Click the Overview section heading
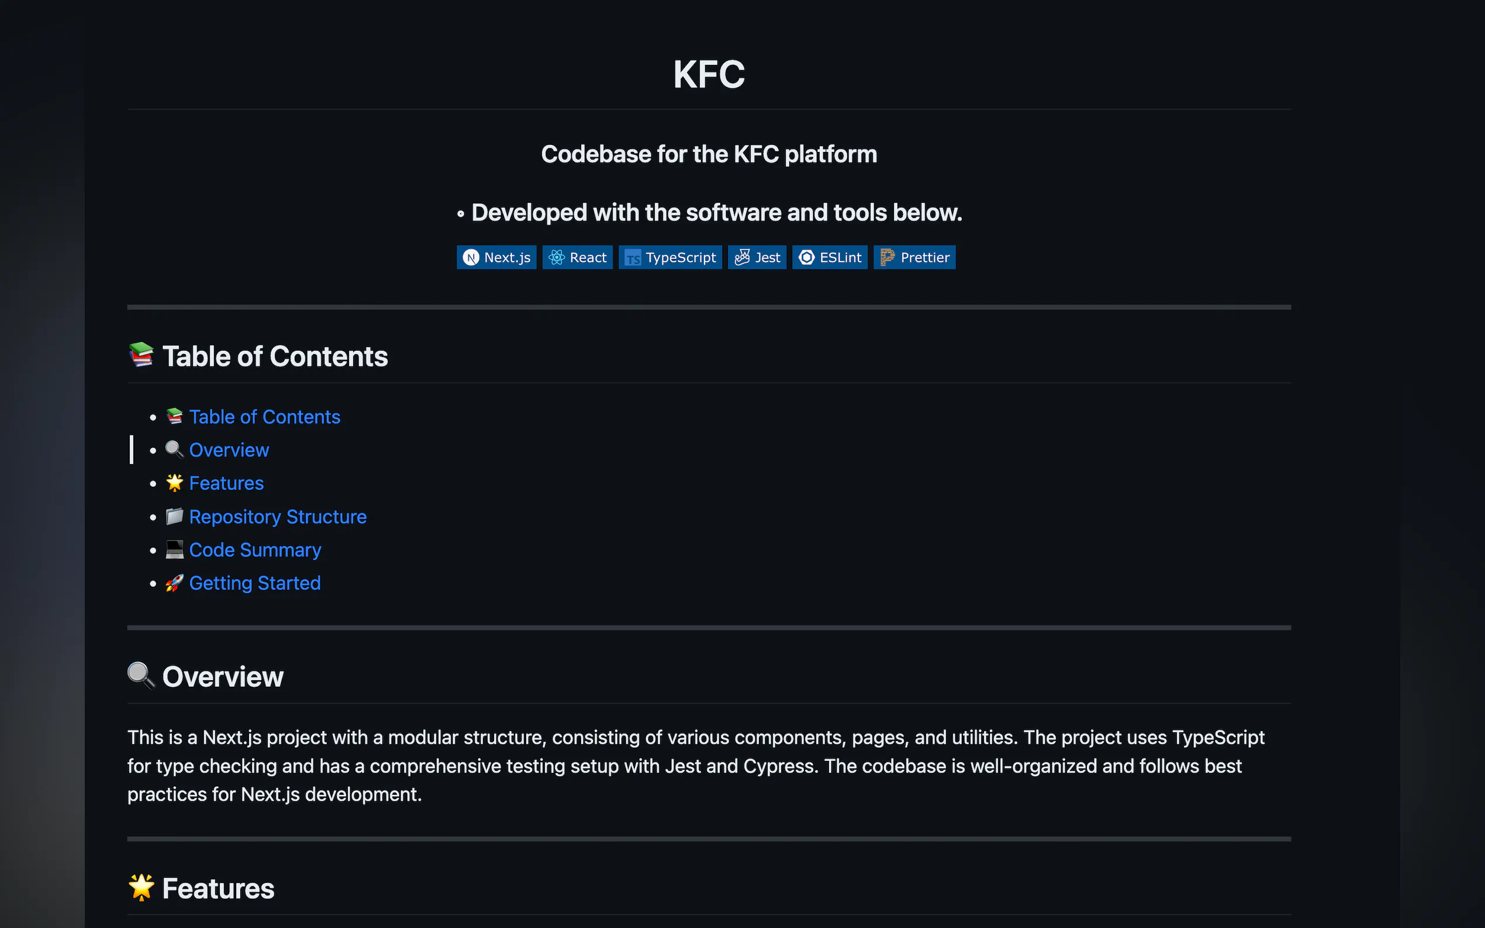This screenshot has height=928, width=1485. click(x=222, y=677)
